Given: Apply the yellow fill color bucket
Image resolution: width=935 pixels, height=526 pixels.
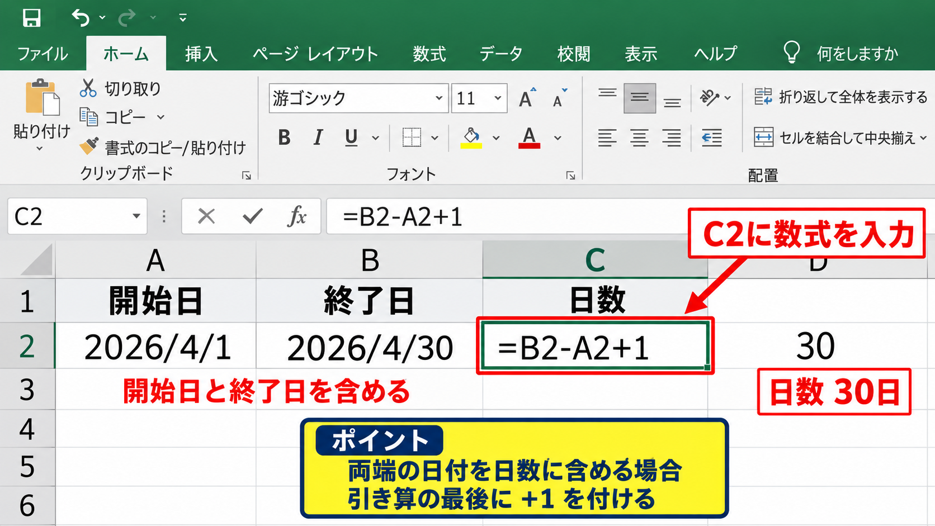Looking at the screenshot, I should (x=471, y=138).
